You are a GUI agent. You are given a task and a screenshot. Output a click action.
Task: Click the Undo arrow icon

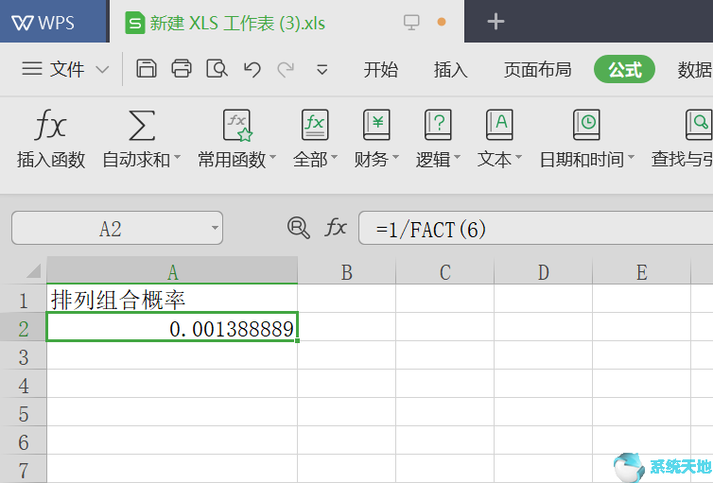252,70
